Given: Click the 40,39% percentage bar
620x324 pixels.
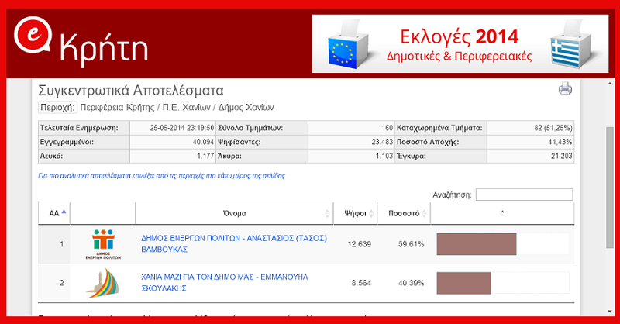Looking at the screenshot, I should 464,283.
